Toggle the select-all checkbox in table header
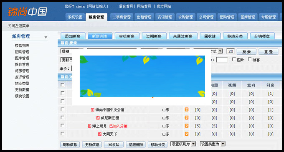The height and width of the screenshot is (152, 284). pyautogui.click(x=63, y=85)
